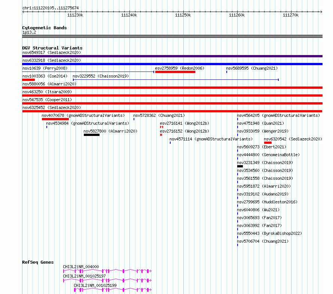Click the 111230k ruler position label
Viewport: 333px width, 294px height.
click(x=75, y=15)
